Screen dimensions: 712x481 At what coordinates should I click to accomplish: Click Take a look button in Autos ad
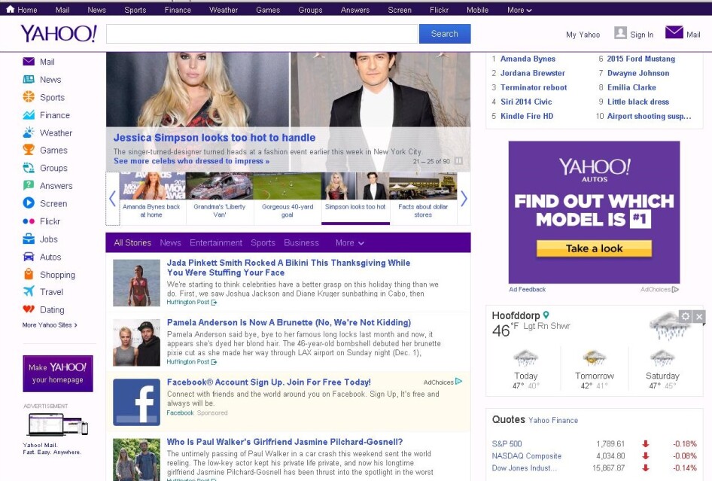[x=594, y=248]
